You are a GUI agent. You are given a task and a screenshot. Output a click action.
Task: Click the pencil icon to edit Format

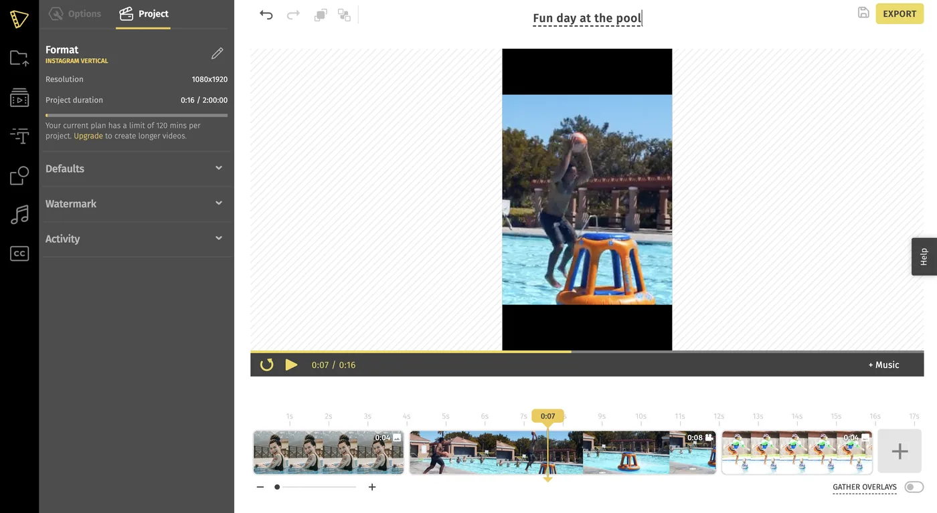point(217,54)
